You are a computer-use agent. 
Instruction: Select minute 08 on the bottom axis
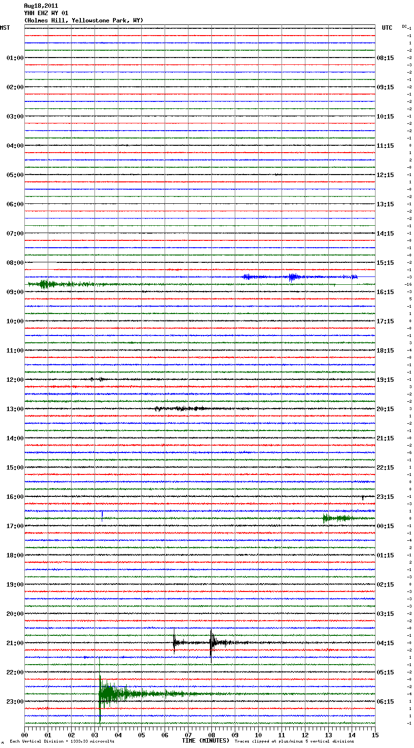pos(212,735)
